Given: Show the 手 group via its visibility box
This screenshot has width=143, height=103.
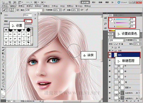Looking at the screenshot, I should point(110,47).
